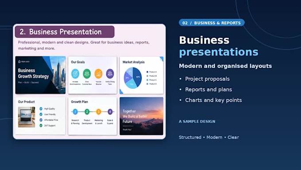Click step 3 circle in Growth Plan
The image size is (301, 170).
(x=98, y=112)
